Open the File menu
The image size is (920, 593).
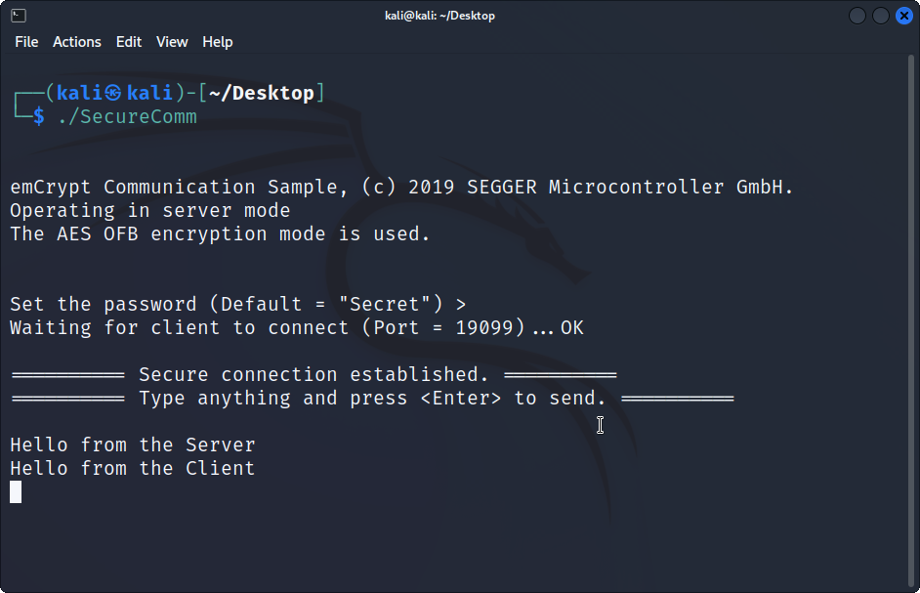tap(26, 42)
